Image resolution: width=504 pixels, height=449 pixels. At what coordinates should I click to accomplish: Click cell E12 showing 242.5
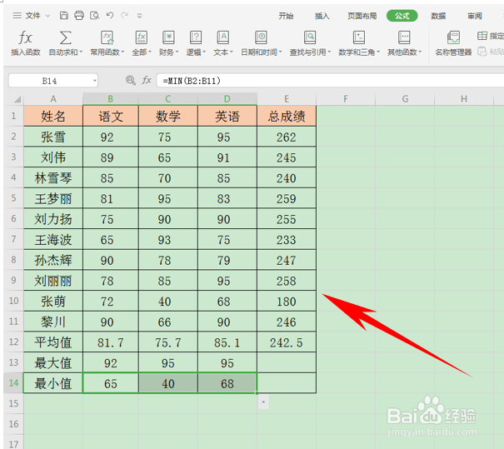point(287,342)
